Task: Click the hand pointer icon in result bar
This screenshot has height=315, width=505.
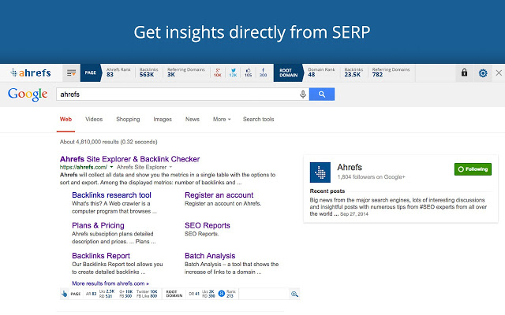Action: 65,294
